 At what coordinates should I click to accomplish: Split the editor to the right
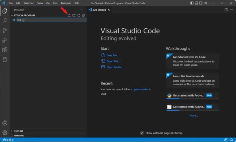point(226,10)
